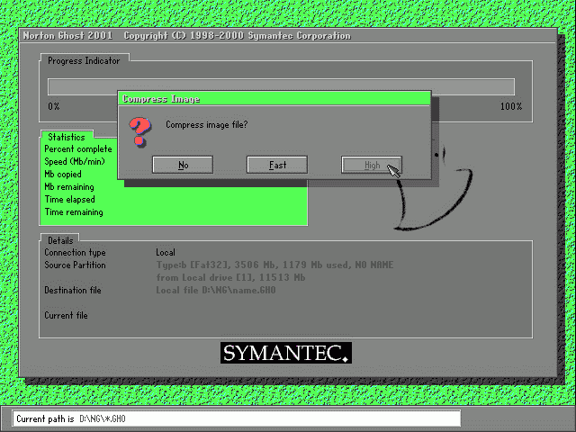Click the 'Compress image file?' message text

[207, 124]
